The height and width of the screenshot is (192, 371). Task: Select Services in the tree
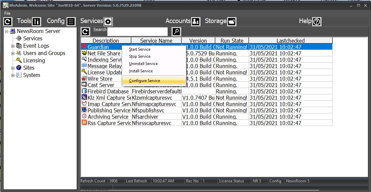pos(33,39)
